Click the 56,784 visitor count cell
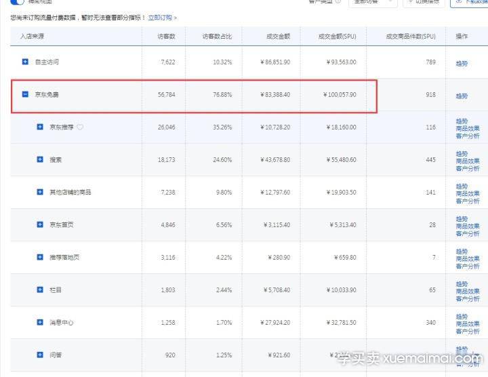Screen dimensions: 488x377 click(167, 95)
